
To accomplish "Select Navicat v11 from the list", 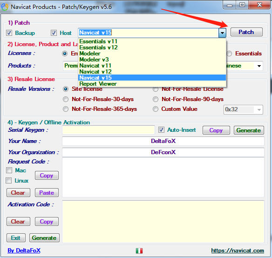I will [152, 66].
